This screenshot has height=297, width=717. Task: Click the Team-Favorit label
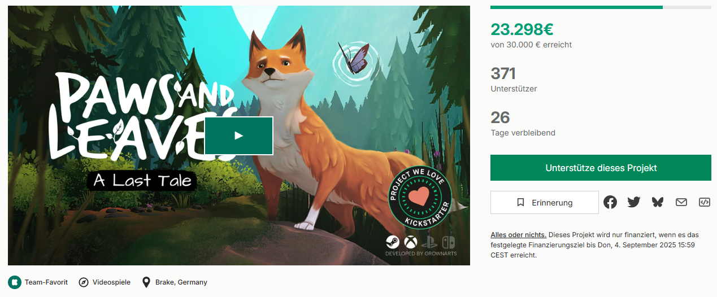(x=46, y=282)
